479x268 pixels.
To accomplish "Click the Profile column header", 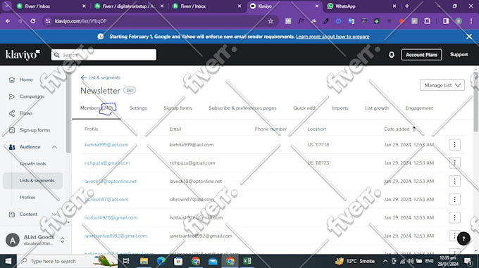I will pos(91,129).
